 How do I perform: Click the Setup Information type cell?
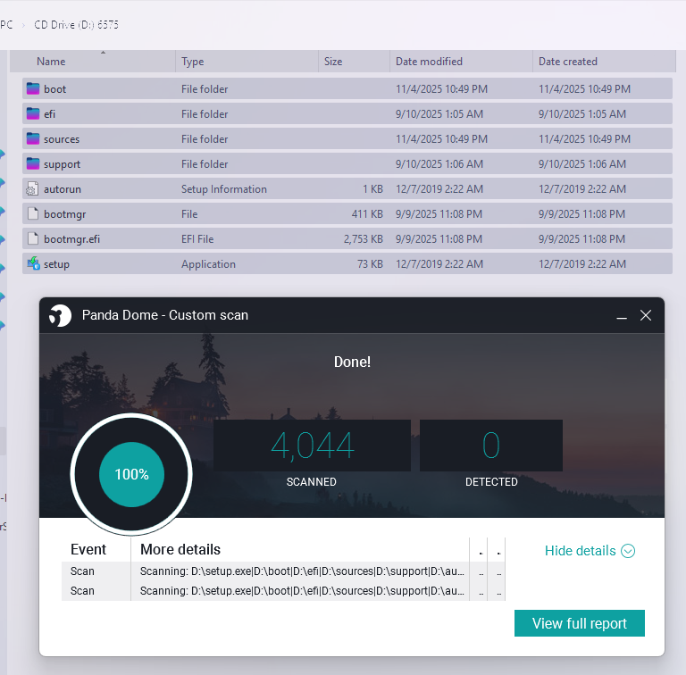click(224, 189)
